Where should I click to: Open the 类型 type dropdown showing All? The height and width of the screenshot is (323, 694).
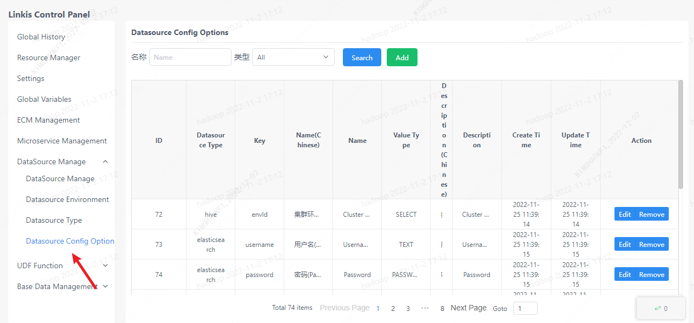(x=293, y=56)
